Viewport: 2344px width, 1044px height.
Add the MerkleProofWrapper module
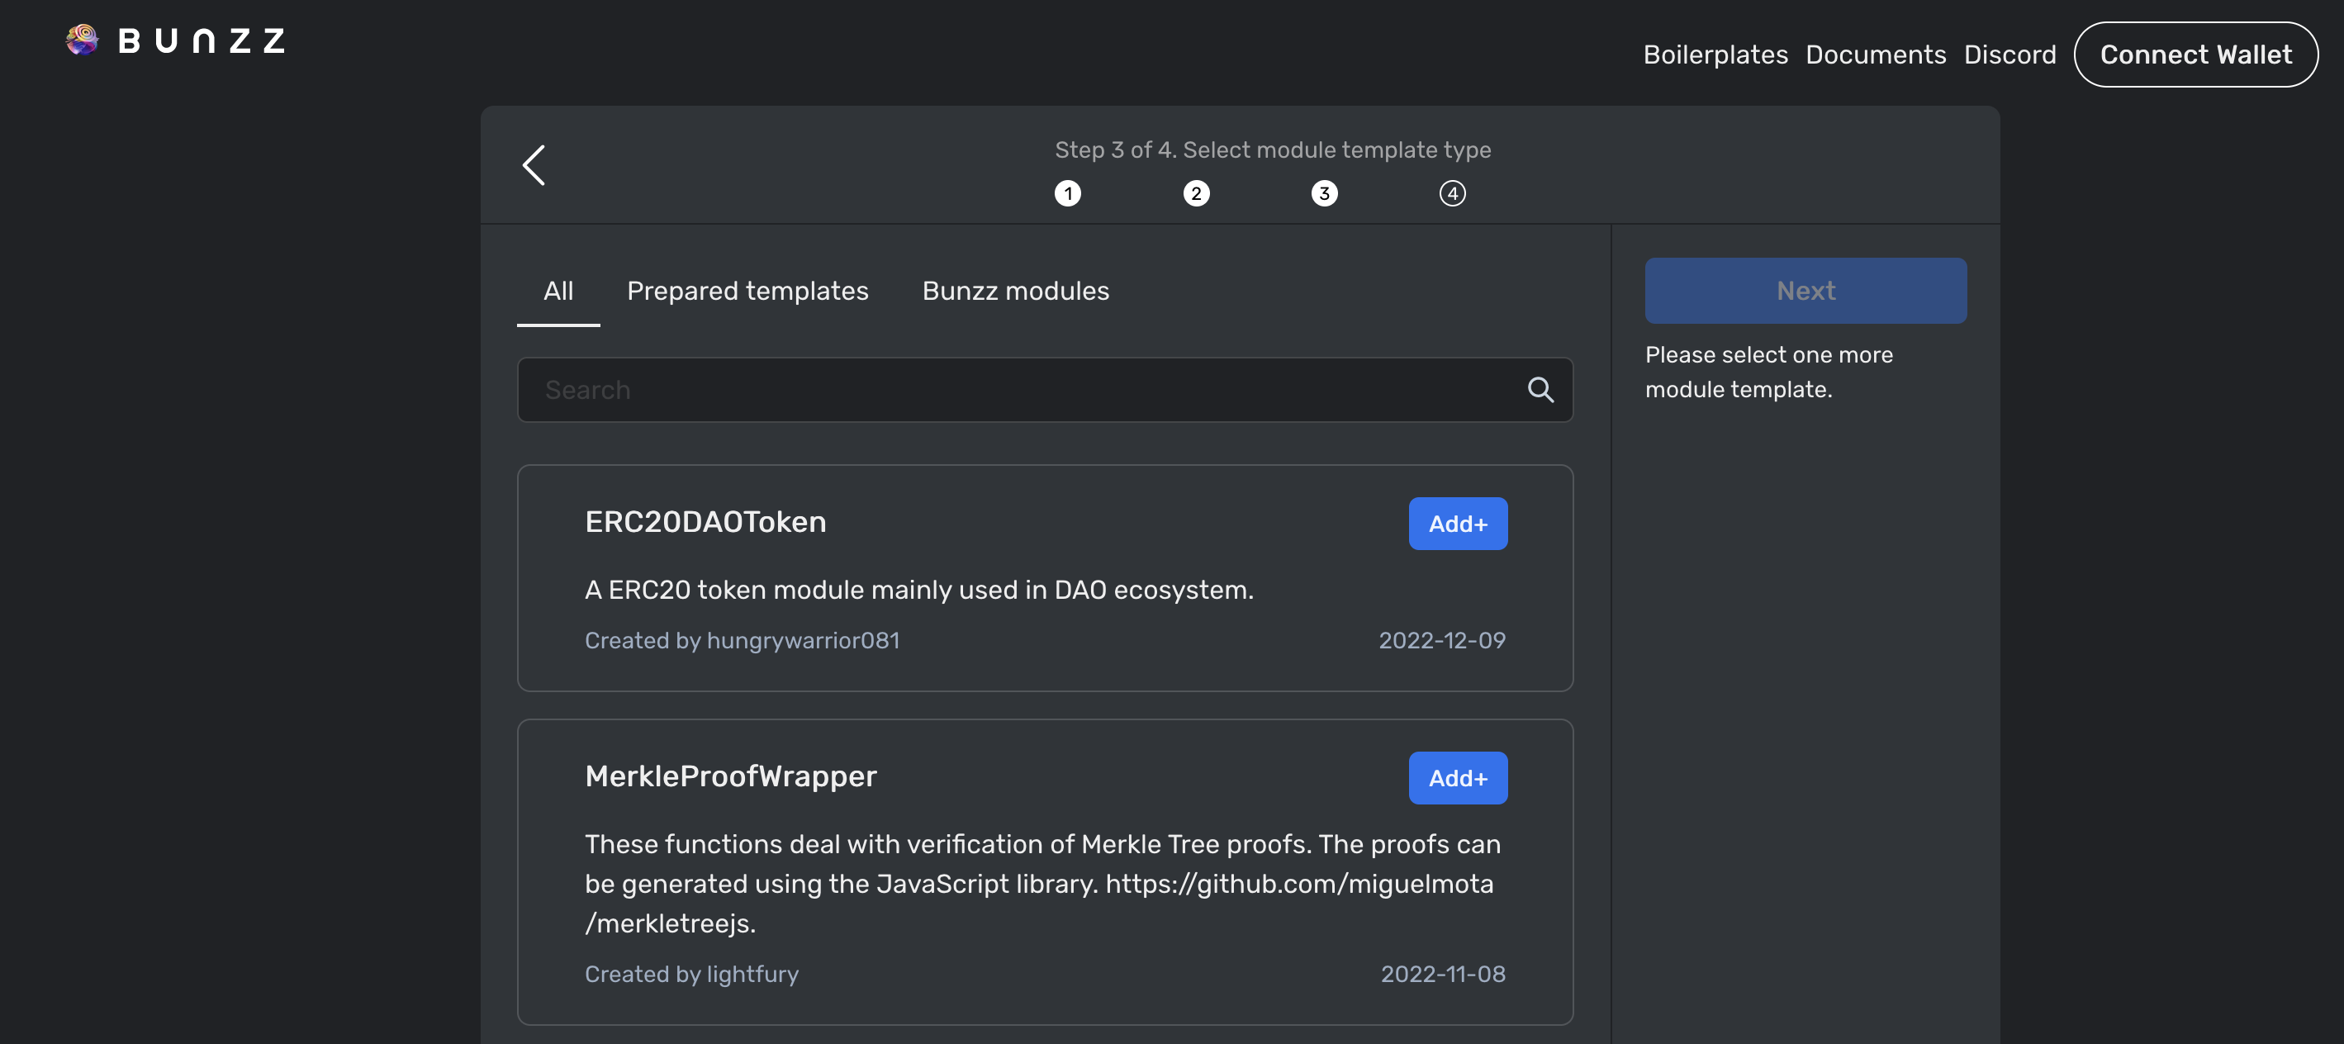click(1457, 777)
